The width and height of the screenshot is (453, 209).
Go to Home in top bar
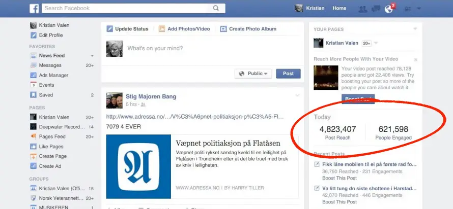339,9
